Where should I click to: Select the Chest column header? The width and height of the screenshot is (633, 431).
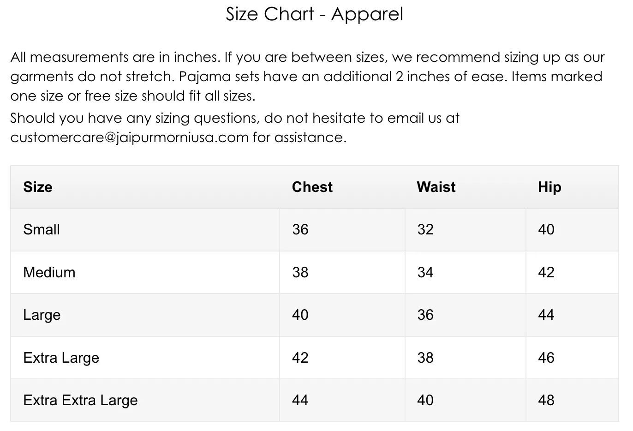(x=312, y=187)
